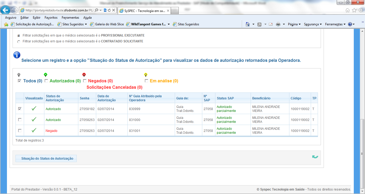Click the blue information icon

[x=17, y=55]
